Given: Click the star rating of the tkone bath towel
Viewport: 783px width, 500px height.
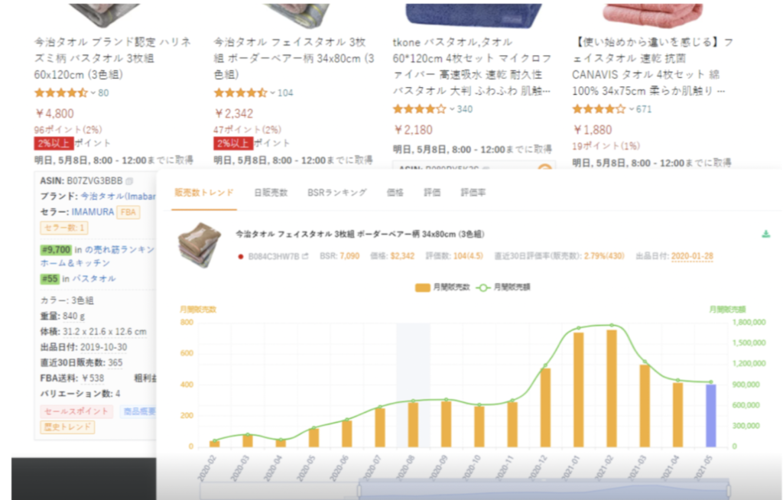Looking at the screenshot, I should pos(419,109).
